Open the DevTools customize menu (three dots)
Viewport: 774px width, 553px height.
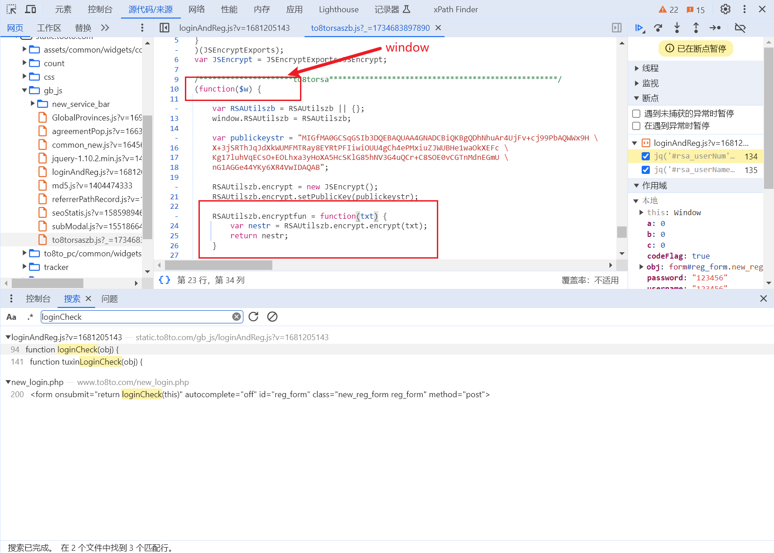745,9
